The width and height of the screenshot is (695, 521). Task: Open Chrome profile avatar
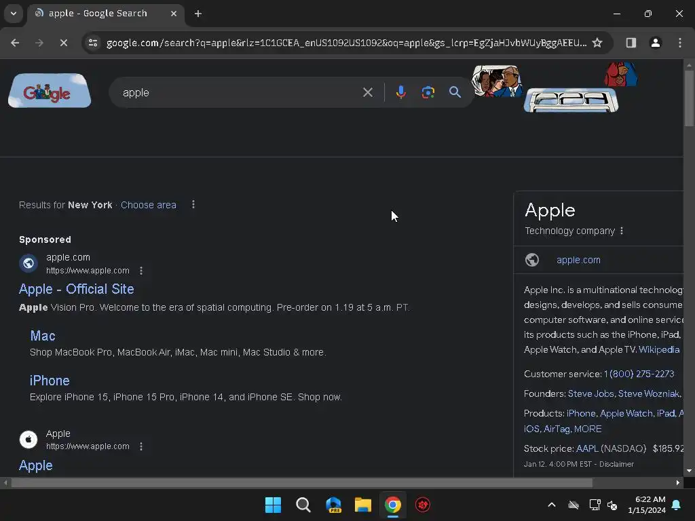point(656,43)
